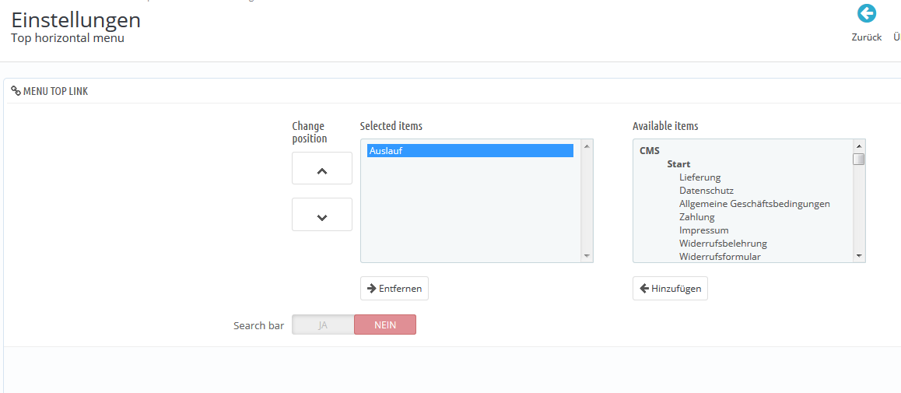901x393 pixels.
Task: Set Search bar toggle to JA
Action: click(x=323, y=325)
